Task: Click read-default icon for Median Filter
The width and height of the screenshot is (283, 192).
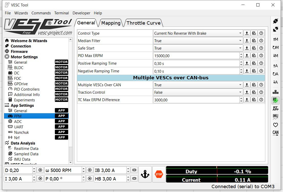Action: pyautogui.click(x=254, y=41)
